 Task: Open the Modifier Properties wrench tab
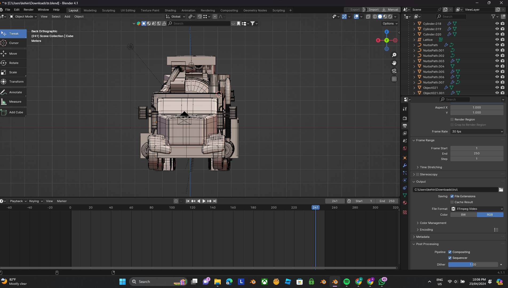pos(405,165)
